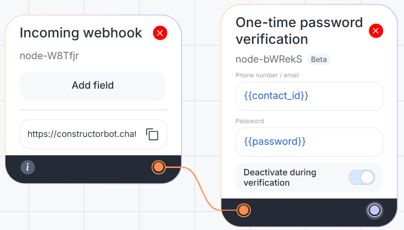
Task: Click the node-W8Tfjr identifier text
Action: coord(49,56)
